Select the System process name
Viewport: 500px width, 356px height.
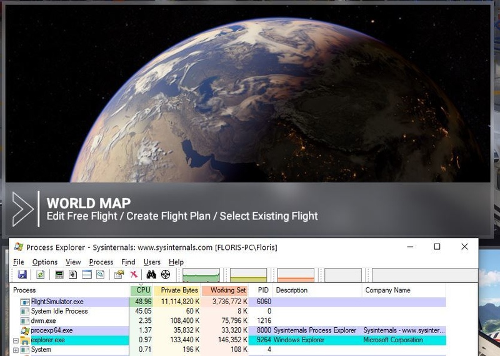(x=41, y=350)
